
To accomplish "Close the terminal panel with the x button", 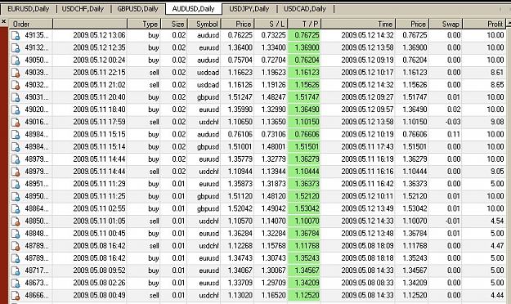I will point(3,22).
